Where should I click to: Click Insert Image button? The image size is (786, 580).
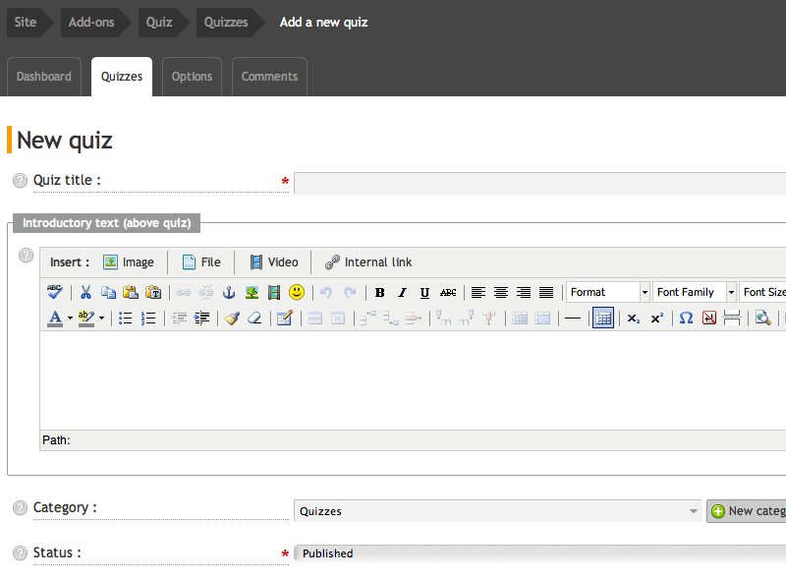pos(129,262)
